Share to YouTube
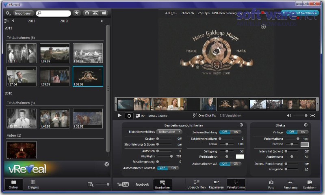 point(123,184)
